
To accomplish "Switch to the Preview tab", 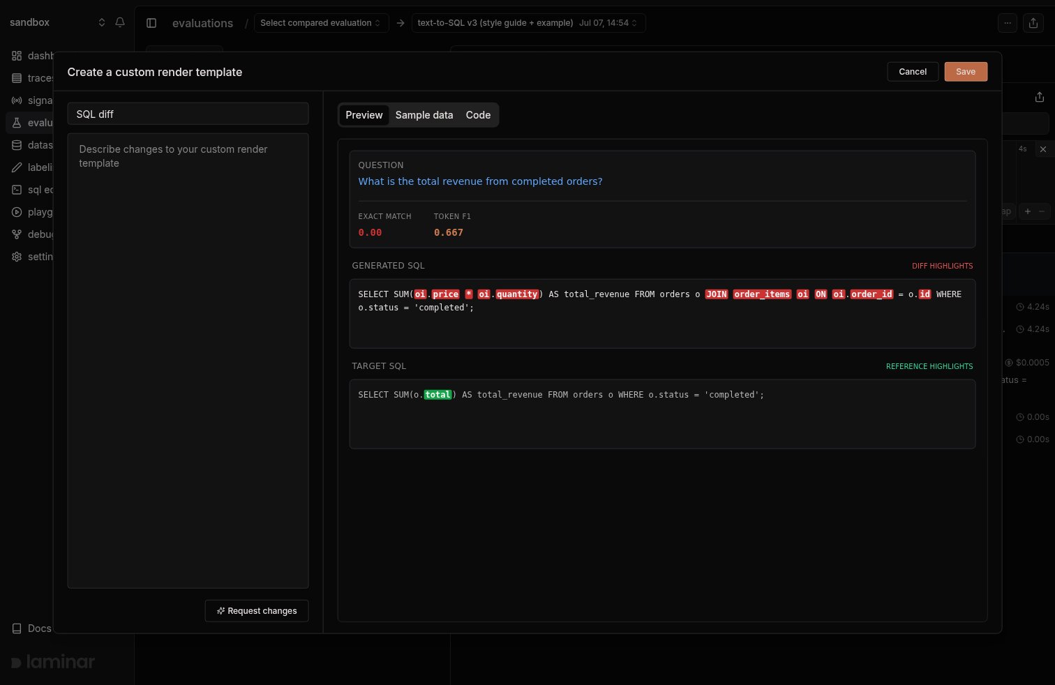I will click(364, 115).
